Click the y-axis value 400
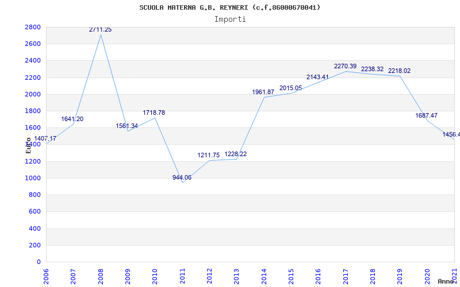Viewport: 460px width, 287px height. pyautogui.click(x=35, y=228)
